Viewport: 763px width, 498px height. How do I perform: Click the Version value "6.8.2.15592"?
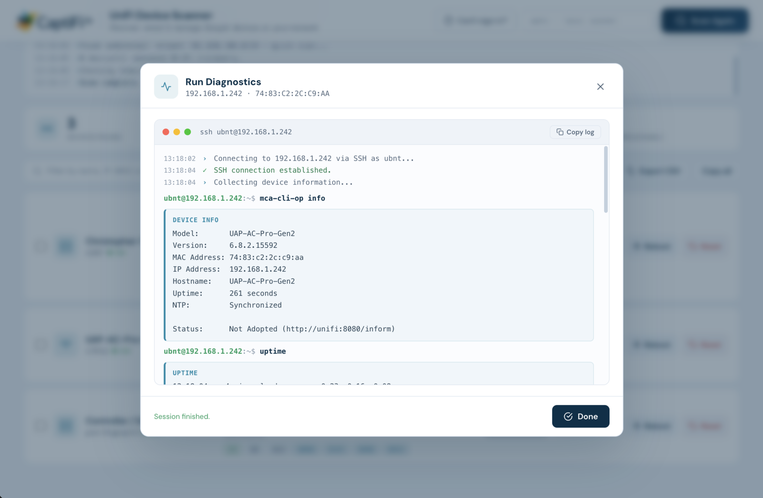pos(253,245)
